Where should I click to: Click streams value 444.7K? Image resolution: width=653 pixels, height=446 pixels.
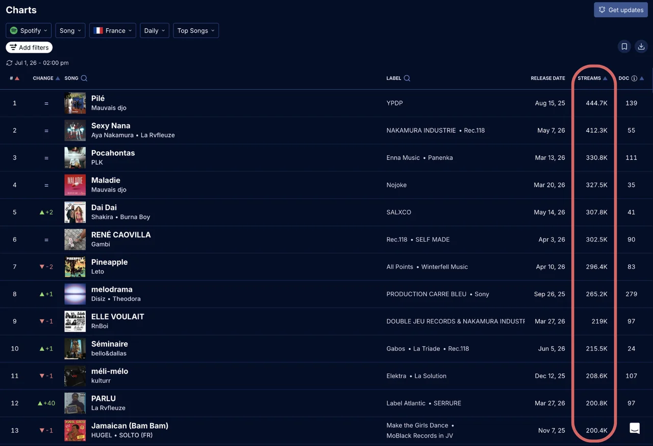pos(596,103)
